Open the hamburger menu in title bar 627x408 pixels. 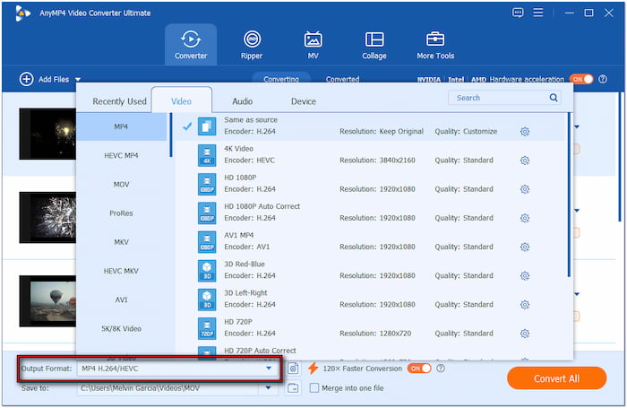(x=537, y=13)
